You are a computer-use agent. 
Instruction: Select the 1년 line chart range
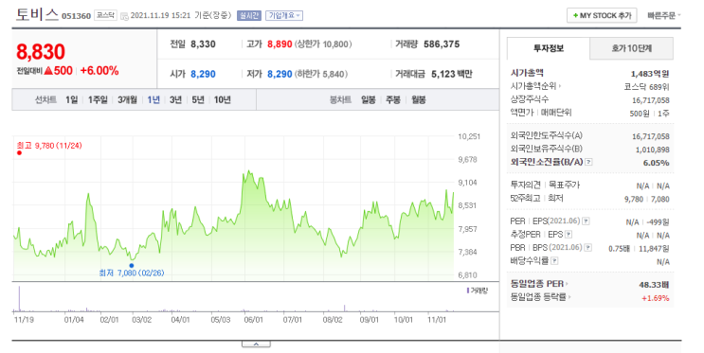point(153,99)
